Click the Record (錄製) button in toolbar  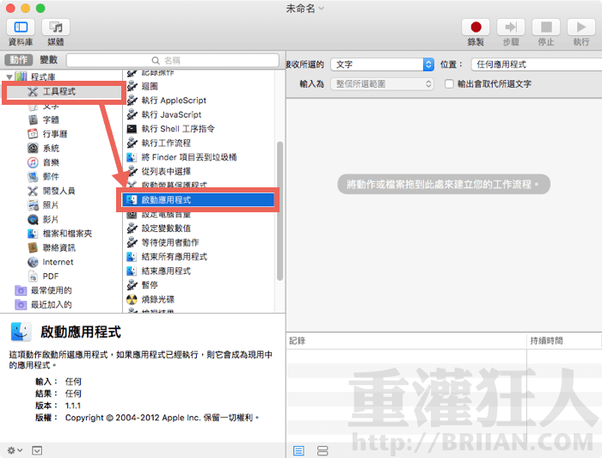pyautogui.click(x=476, y=28)
